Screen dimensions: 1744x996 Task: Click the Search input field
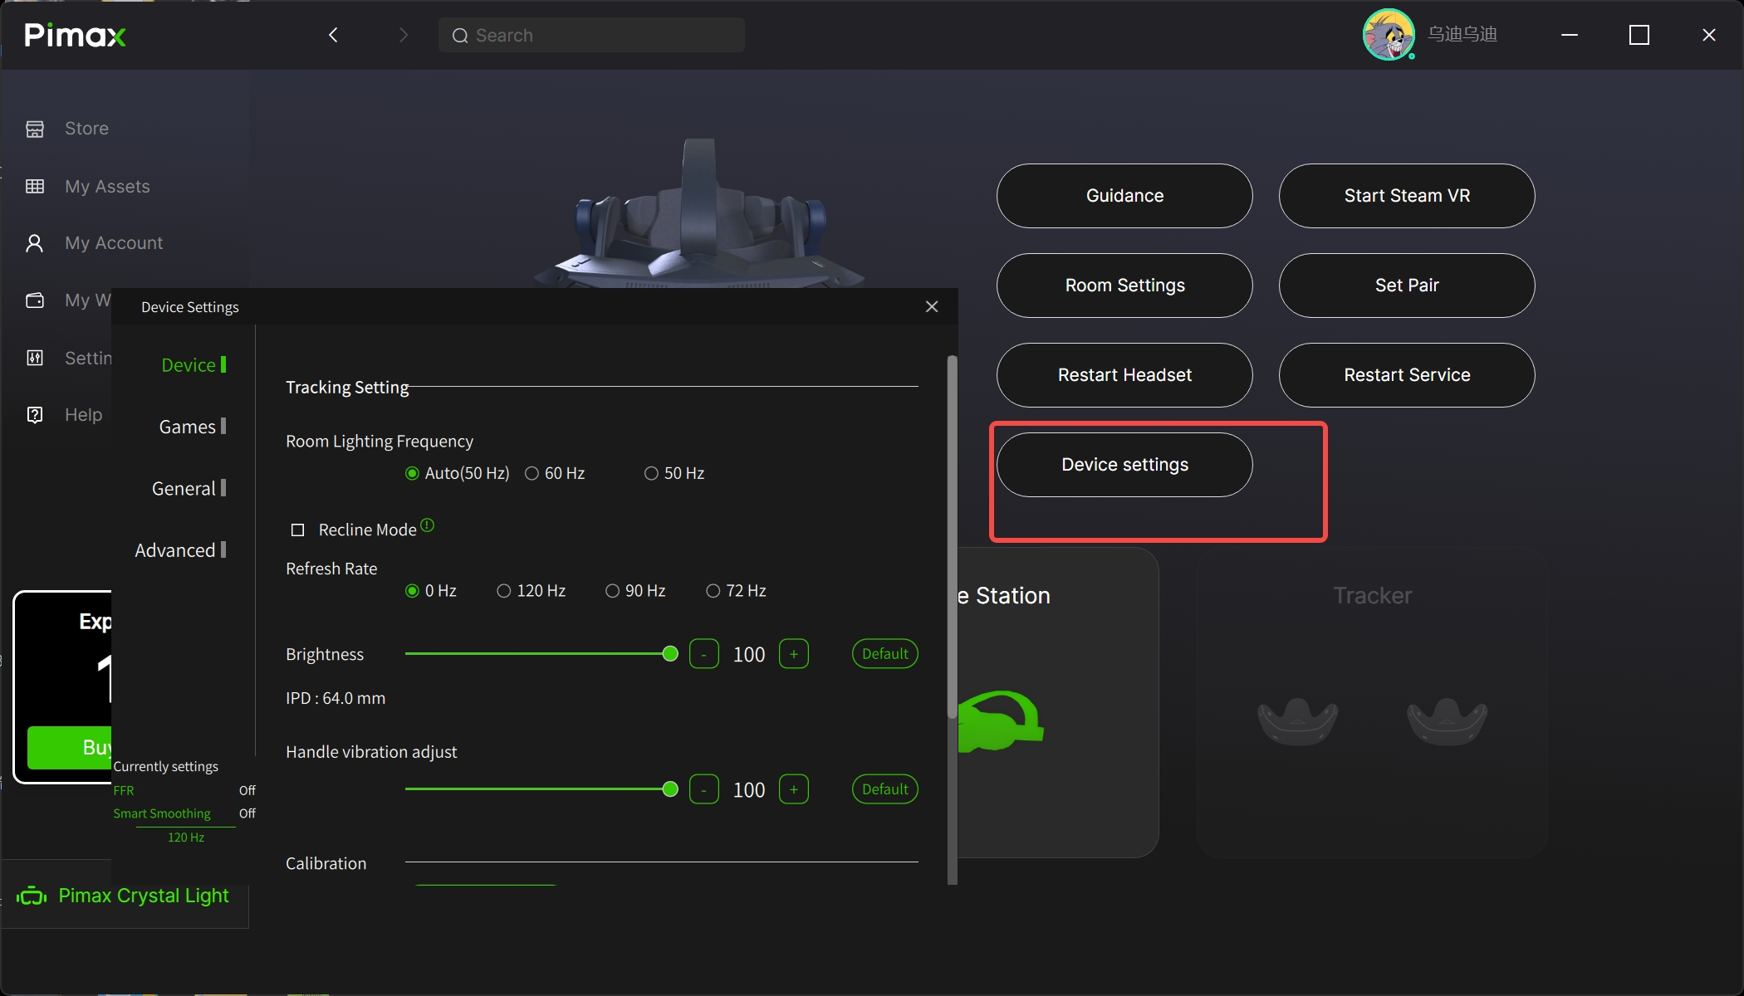point(591,35)
